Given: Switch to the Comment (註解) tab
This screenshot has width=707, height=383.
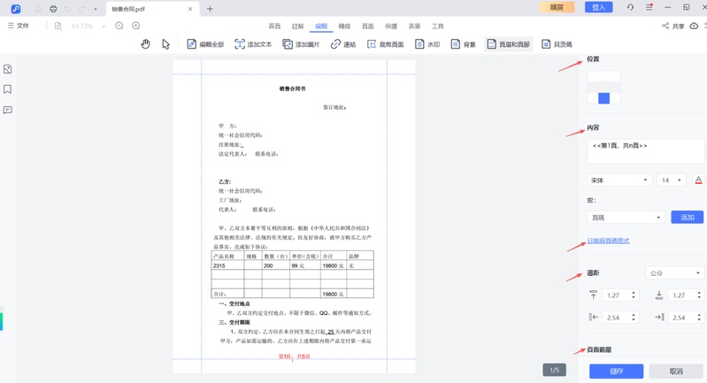Looking at the screenshot, I should pos(297,27).
